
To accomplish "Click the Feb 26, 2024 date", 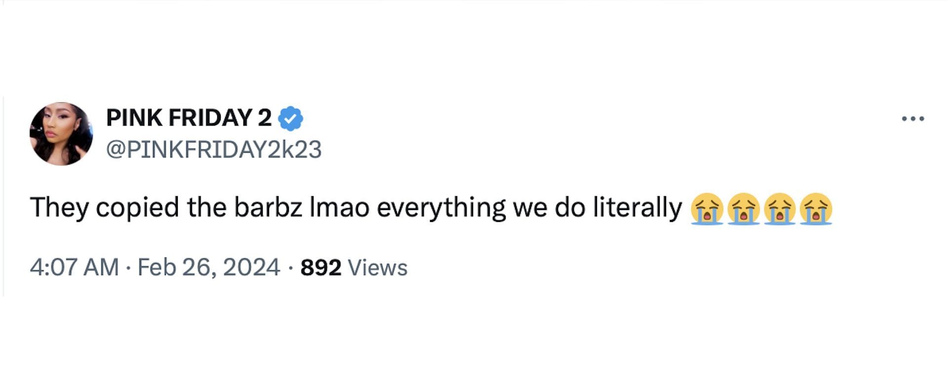I will 208,267.
